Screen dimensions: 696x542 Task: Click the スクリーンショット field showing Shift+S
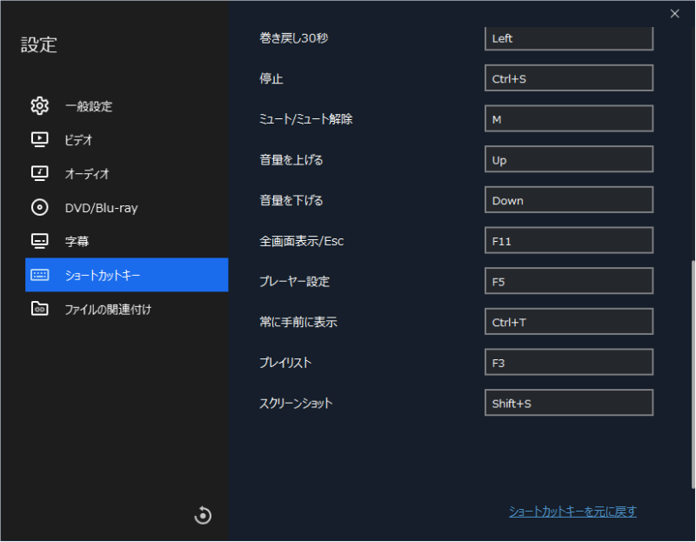point(568,402)
